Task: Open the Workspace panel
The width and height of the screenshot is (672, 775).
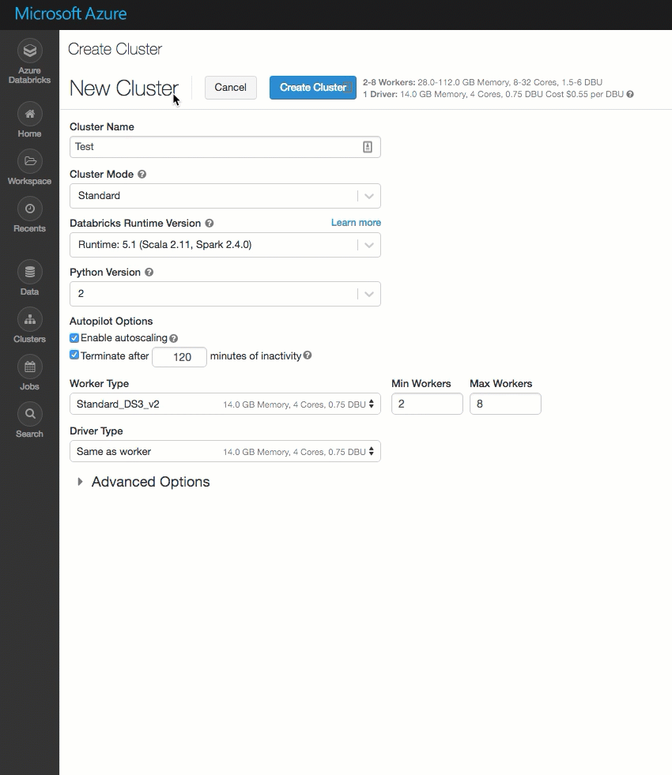Action: [29, 162]
